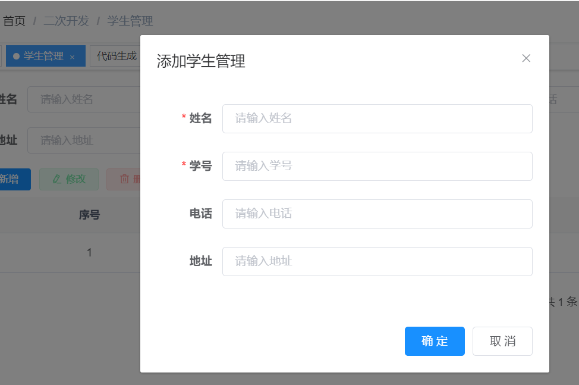Image resolution: width=579 pixels, height=385 pixels.
Task: Click the blue dot indicator on 学生管理 tab
Action: 16,56
